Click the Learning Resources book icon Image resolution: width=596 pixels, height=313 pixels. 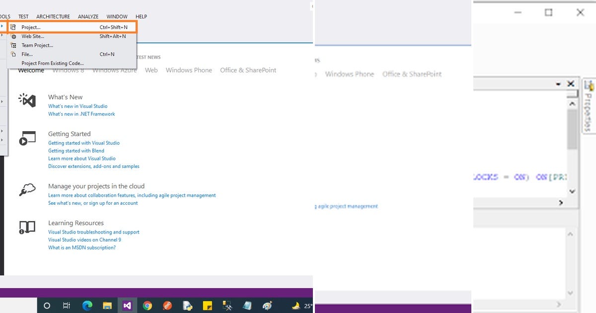tap(27, 227)
